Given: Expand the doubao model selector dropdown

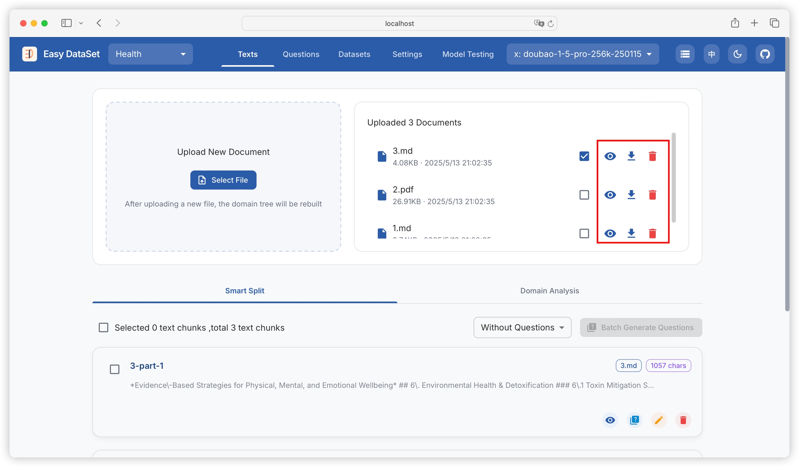Looking at the screenshot, I should [583, 54].
